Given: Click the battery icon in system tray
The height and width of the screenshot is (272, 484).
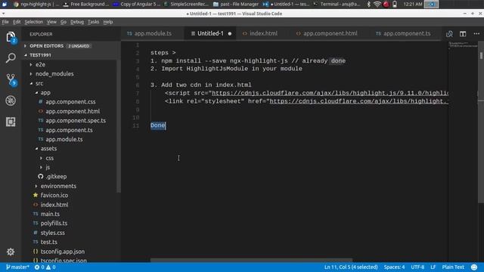Looking at the screenshot, I should 395,5.
